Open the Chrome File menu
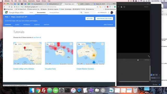The width and height of the screenshot is (167, 94). click(12, 1)
